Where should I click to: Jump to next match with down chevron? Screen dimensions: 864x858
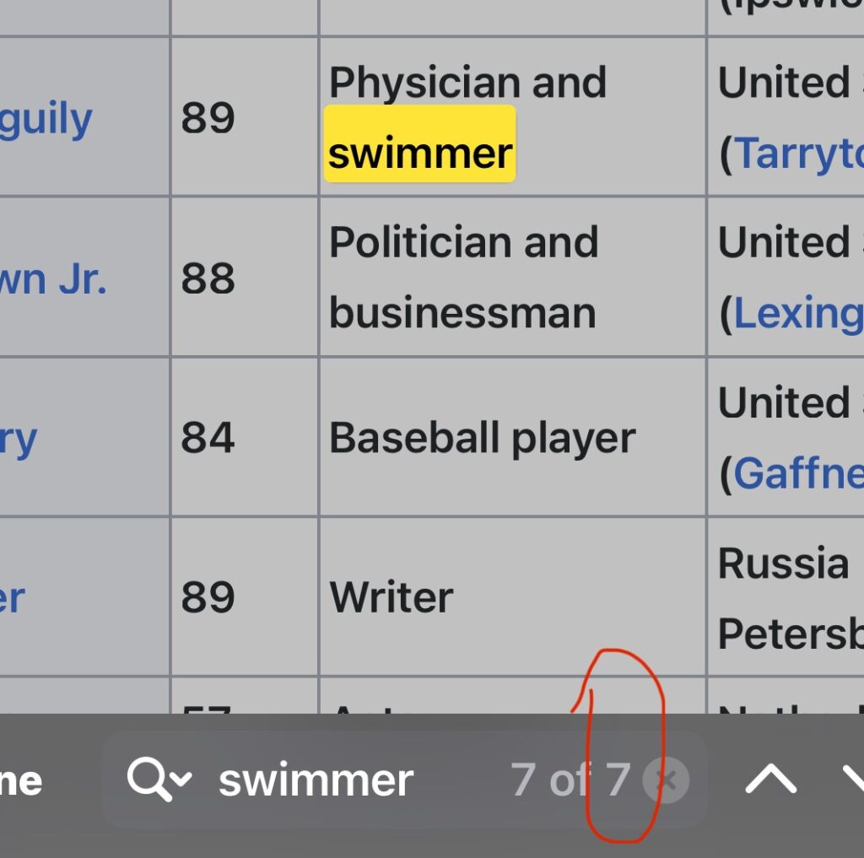tap(852, 780)
